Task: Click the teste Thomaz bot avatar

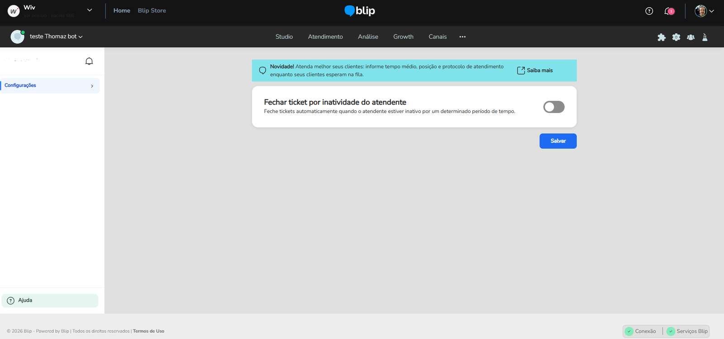Action: coord(18,37)
